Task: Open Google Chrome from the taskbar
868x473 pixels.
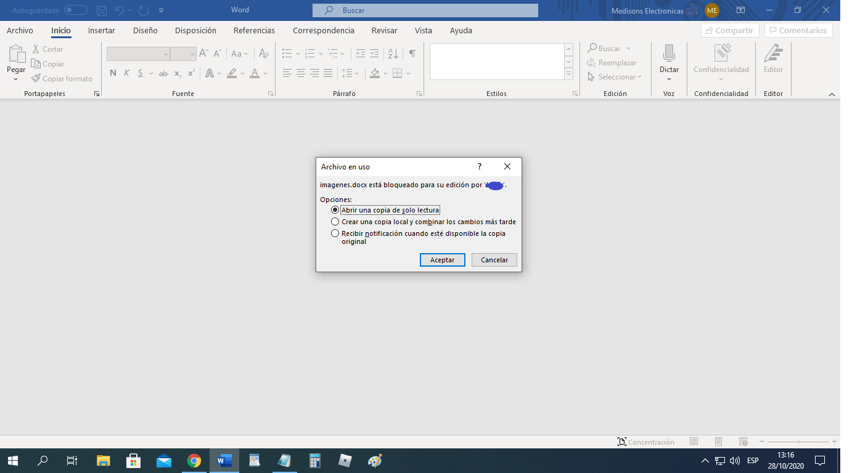Action: coord(194,460)
